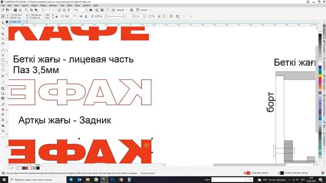Expand the Undo history arrow
The image size is (326, 183).
46,10
